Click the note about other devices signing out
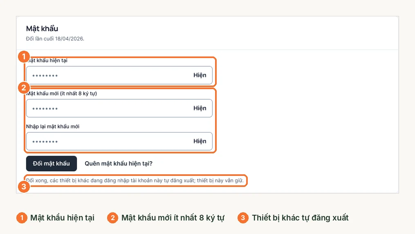Screen dimensions: 415x234 tap(135, 180)
